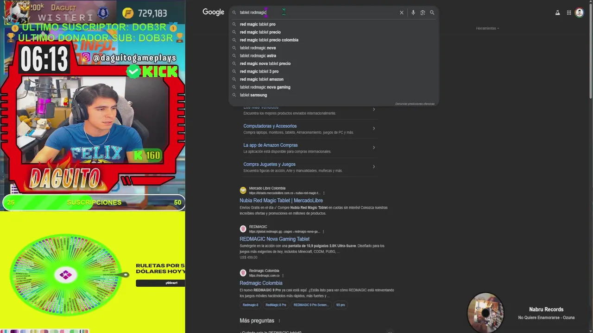Start voice search with the microphone icon
The width and height of the screenshot is (593, 333).
point(413,12)
